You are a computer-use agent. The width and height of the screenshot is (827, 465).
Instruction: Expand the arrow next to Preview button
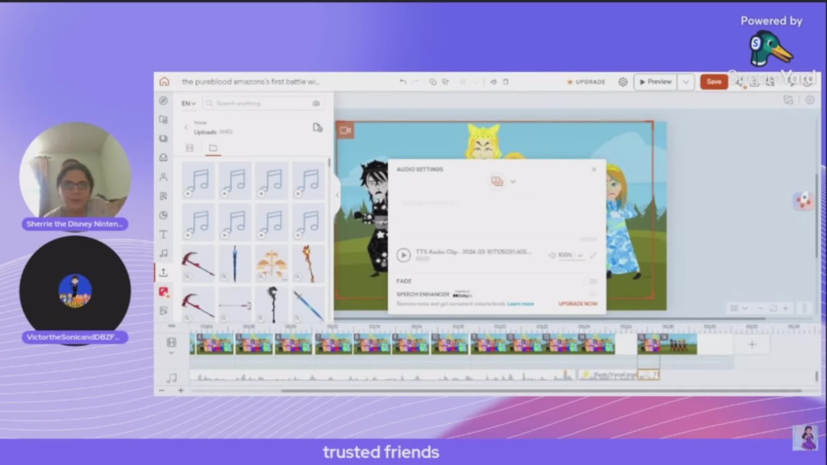(x=686, y=82)
